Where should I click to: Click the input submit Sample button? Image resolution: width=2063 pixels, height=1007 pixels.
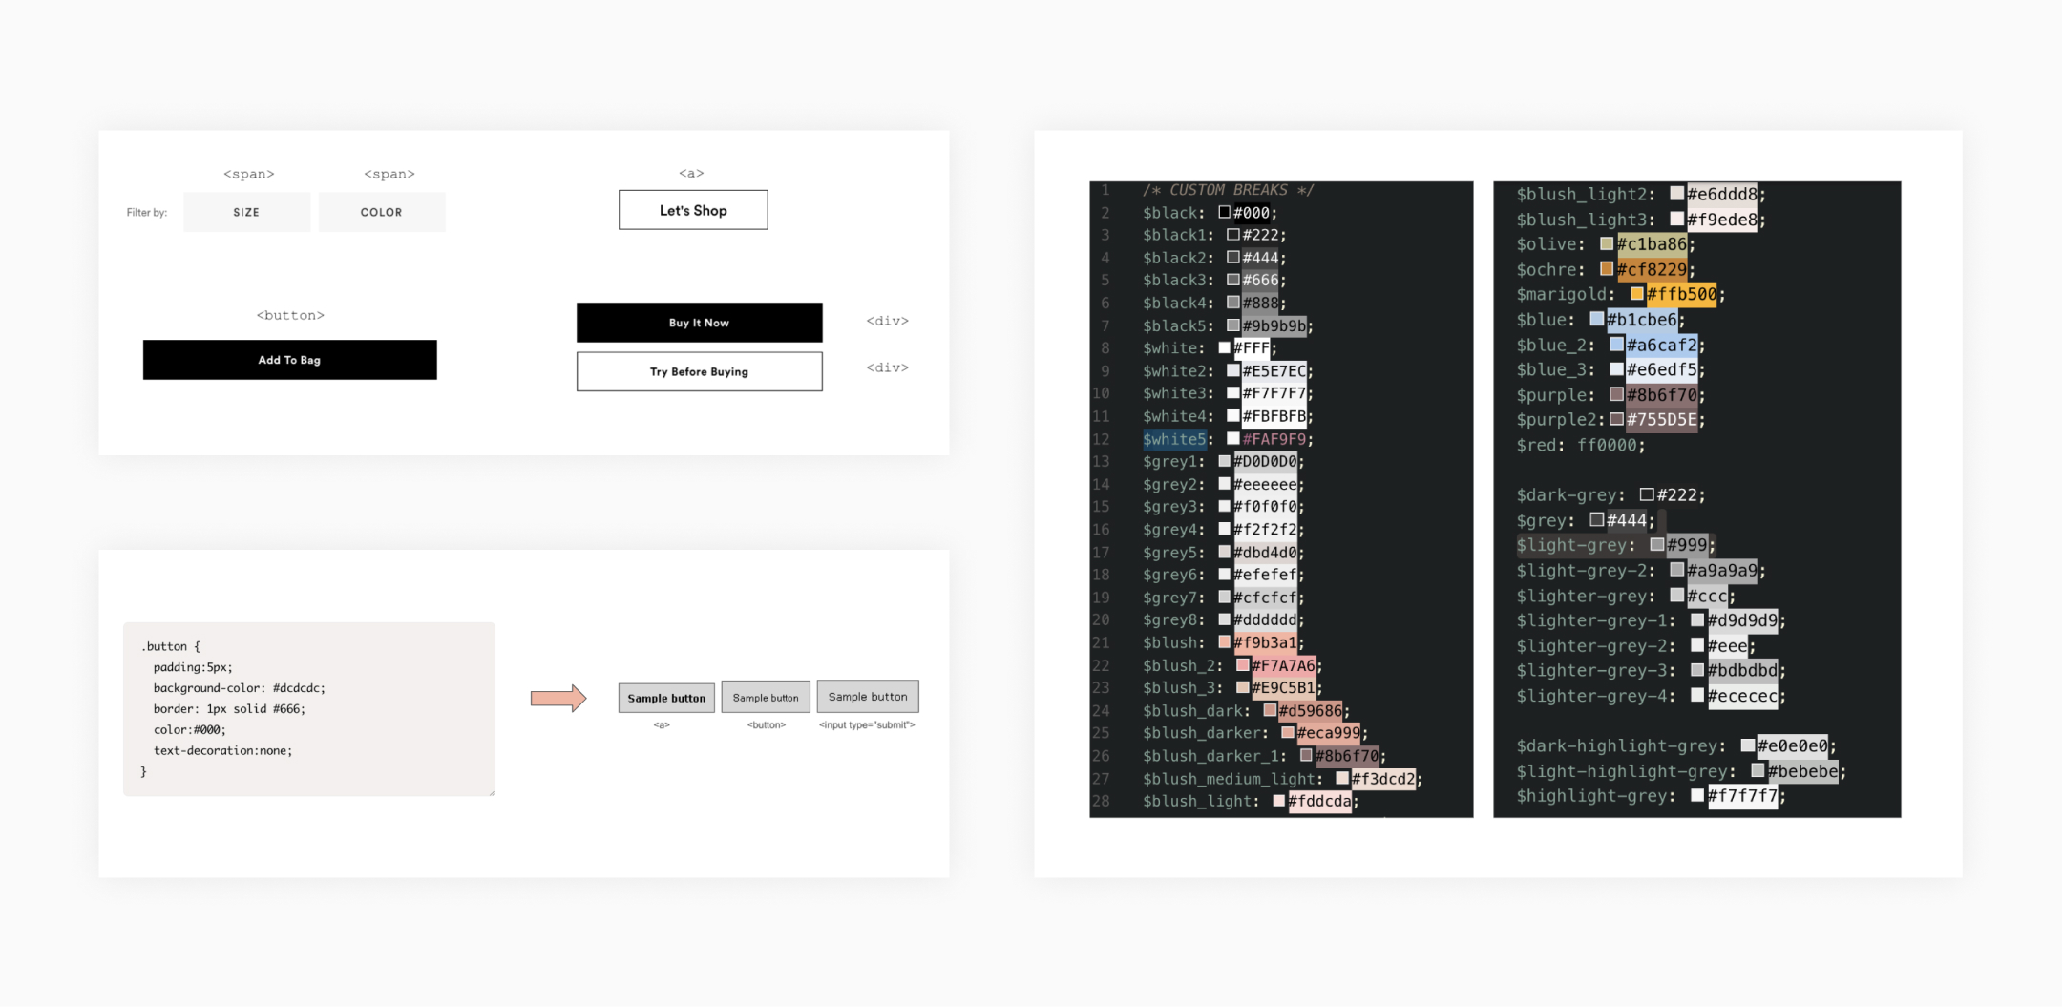click(x=867, y=697)
